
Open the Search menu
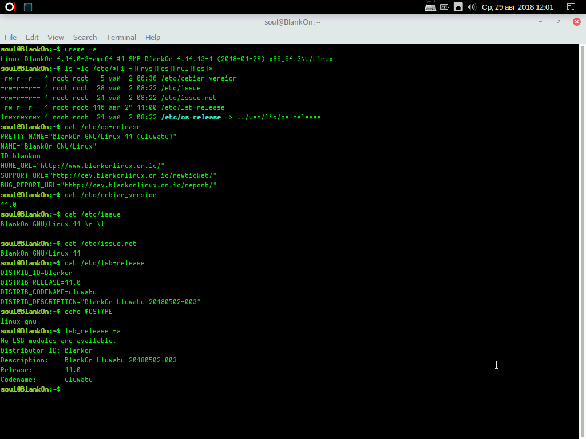coord(85,37)
